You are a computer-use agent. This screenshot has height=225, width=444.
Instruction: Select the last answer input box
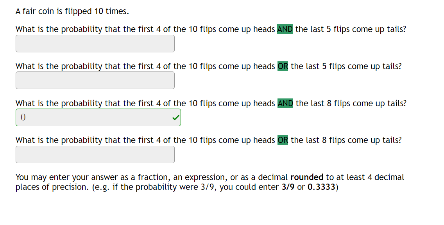click(95, 154)
